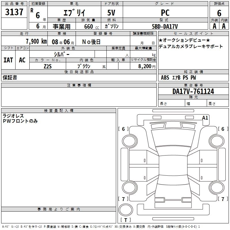Click デュアルカメラブレーキサポート text
The height and width of the screenshot is (230, 230).
click(x=191, y=47)
